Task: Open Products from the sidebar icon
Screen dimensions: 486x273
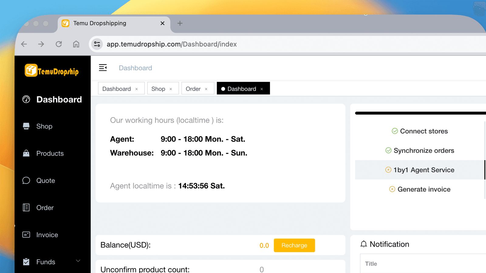Action: [26, 153]
